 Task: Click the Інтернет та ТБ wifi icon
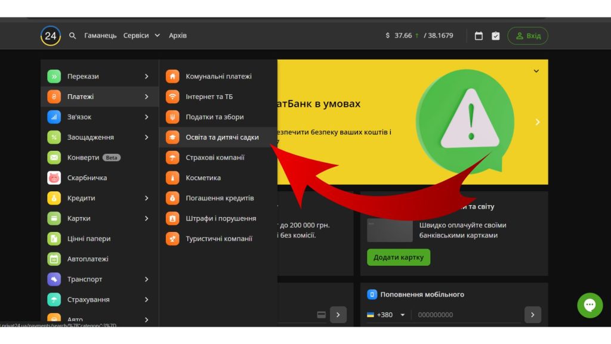(172, 97)
